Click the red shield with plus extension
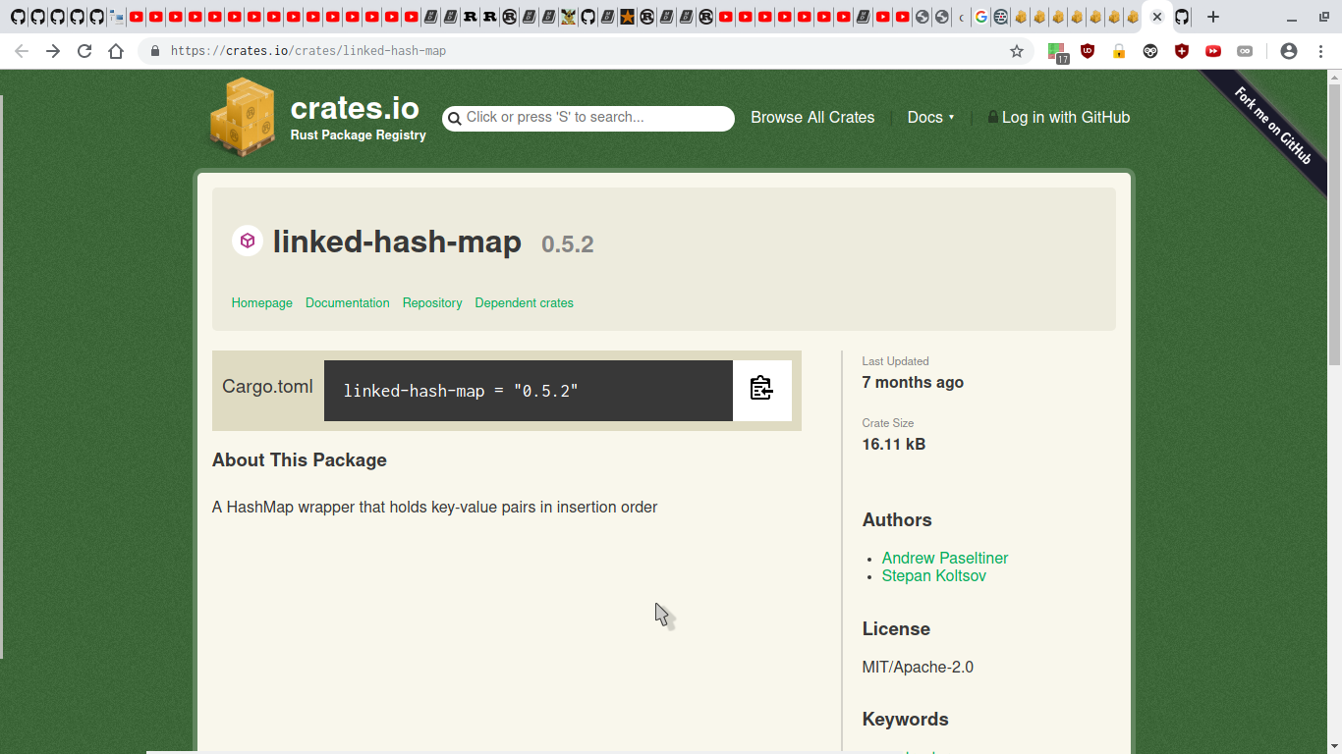The width and height of the screenshot is (1342, 754). (x=1182, y=51)
